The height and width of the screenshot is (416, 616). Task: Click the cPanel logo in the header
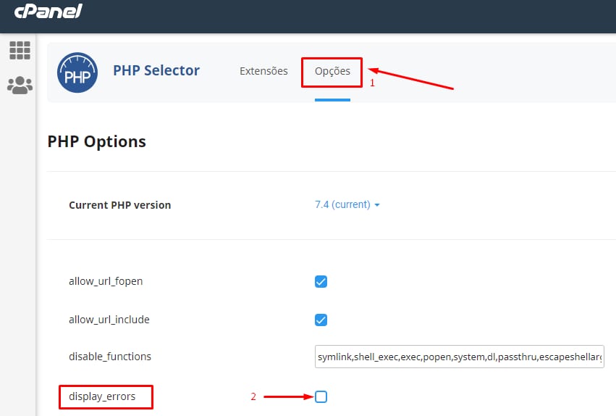48,11
